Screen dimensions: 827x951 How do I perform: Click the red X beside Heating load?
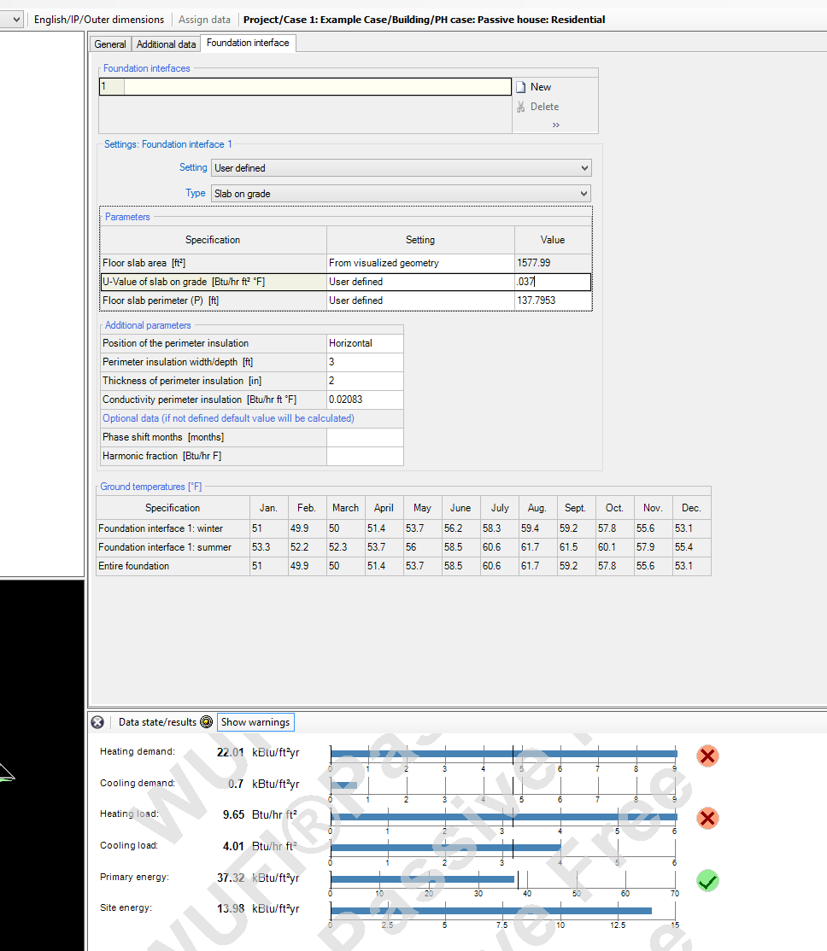pyautogui.click(x=707, y=819)
